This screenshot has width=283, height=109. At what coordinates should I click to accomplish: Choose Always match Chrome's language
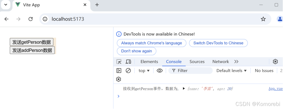[x=152, y=43]
